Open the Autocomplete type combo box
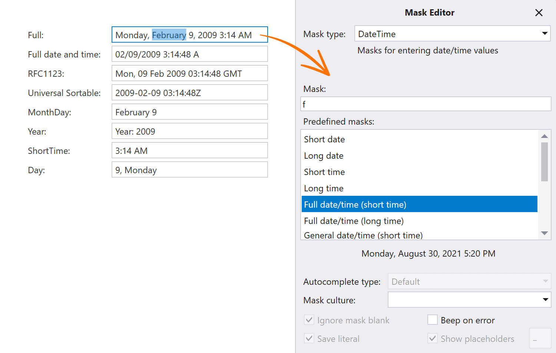This screenshot has height=353, width=556. click(469, 281)
